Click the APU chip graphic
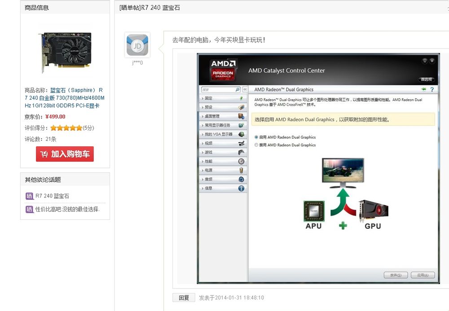The image size is (449, 311). click(x=314, y=211)
